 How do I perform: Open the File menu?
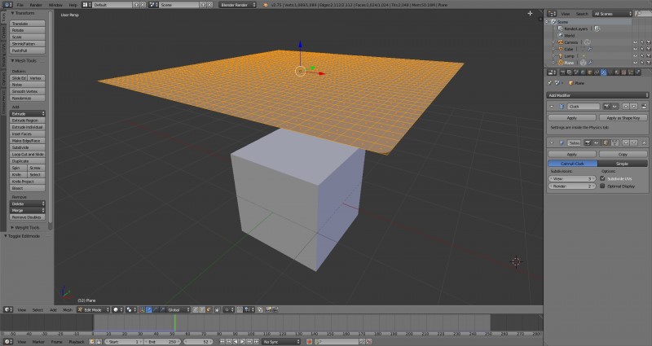[20, 5]
